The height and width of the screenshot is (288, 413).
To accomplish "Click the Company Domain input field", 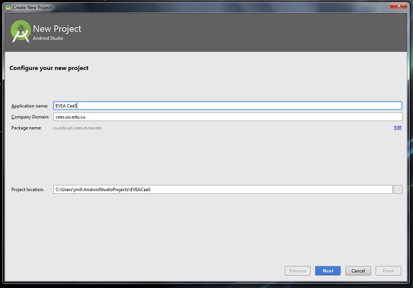I will (228, 117).
